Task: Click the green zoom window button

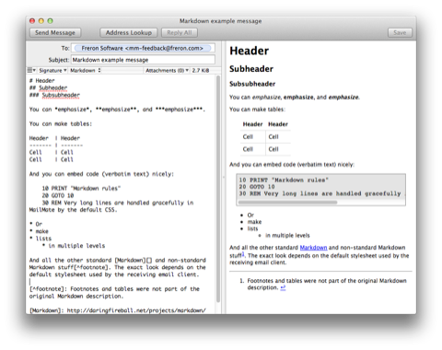Action: [x=50, y=21]
